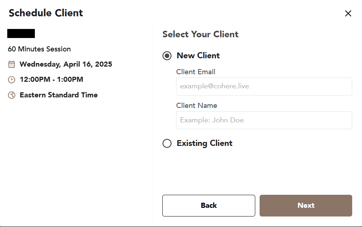The image size is (362, 227).
Task: Click the Existing Client label text
Action: pos(204,143)
